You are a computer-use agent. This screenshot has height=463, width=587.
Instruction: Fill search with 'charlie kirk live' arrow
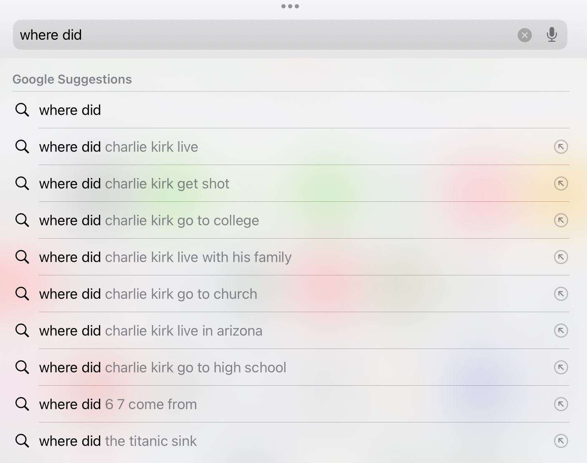(x=561, y=147)
